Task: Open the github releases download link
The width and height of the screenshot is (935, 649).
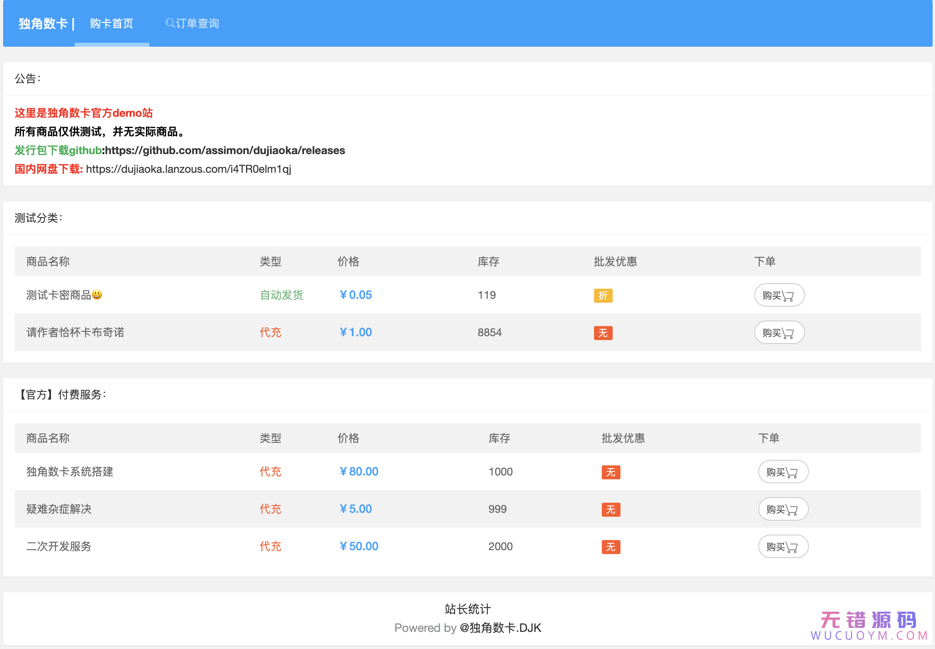Action: [225, 151]
